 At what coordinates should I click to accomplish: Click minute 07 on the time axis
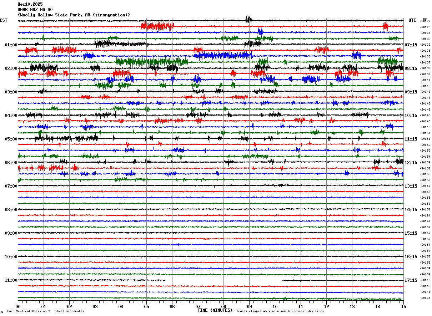[198, 306]
